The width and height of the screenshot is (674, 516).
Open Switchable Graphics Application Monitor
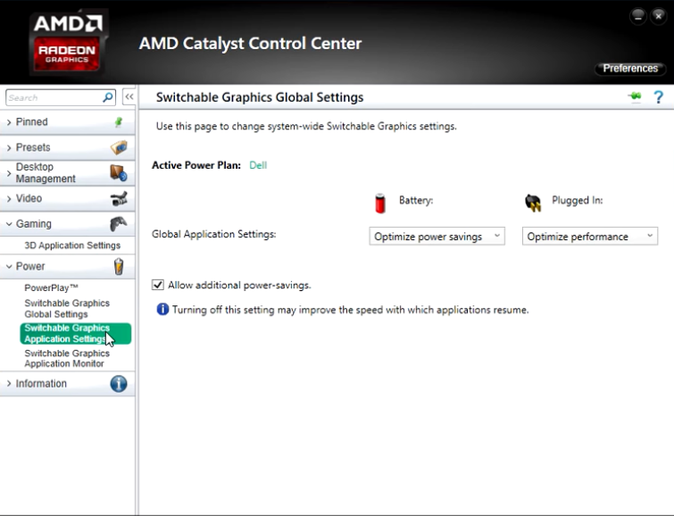(x=67, y=358)
